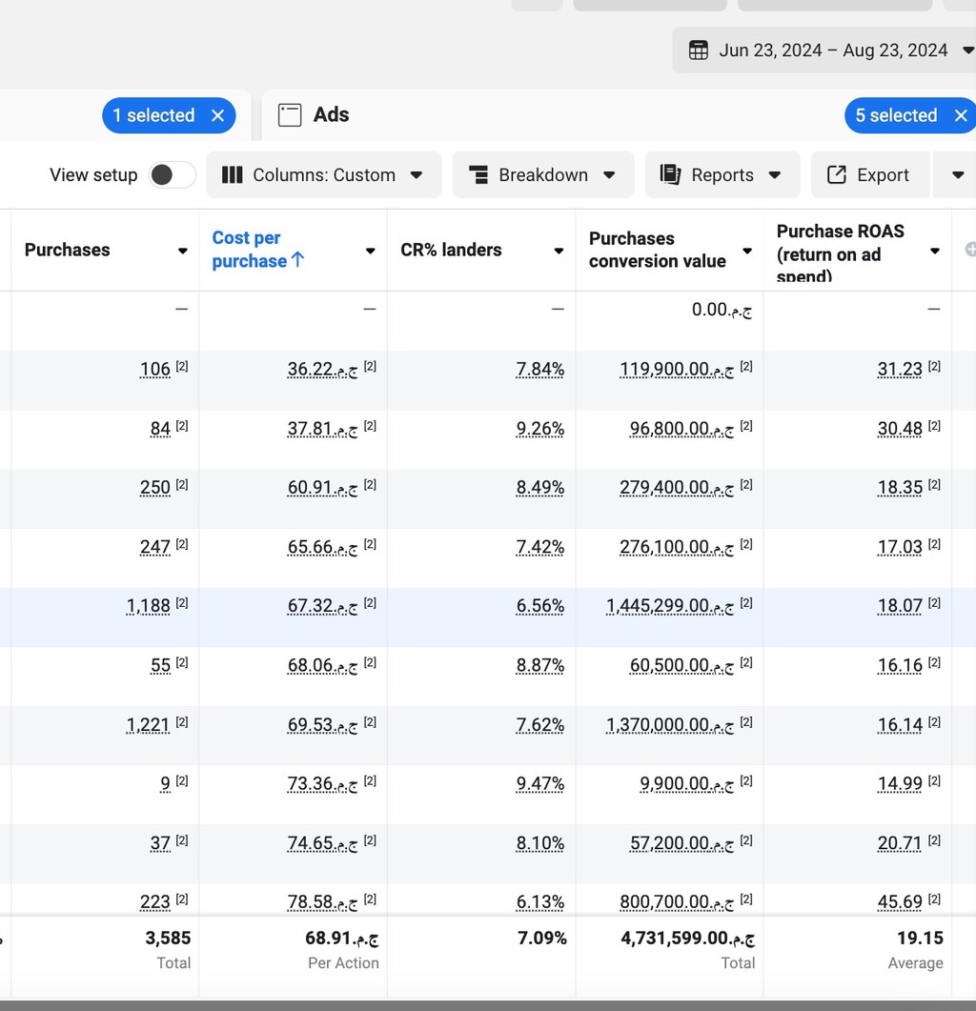Click the Reports icon

pyautogui.click(x=670, y=174)
